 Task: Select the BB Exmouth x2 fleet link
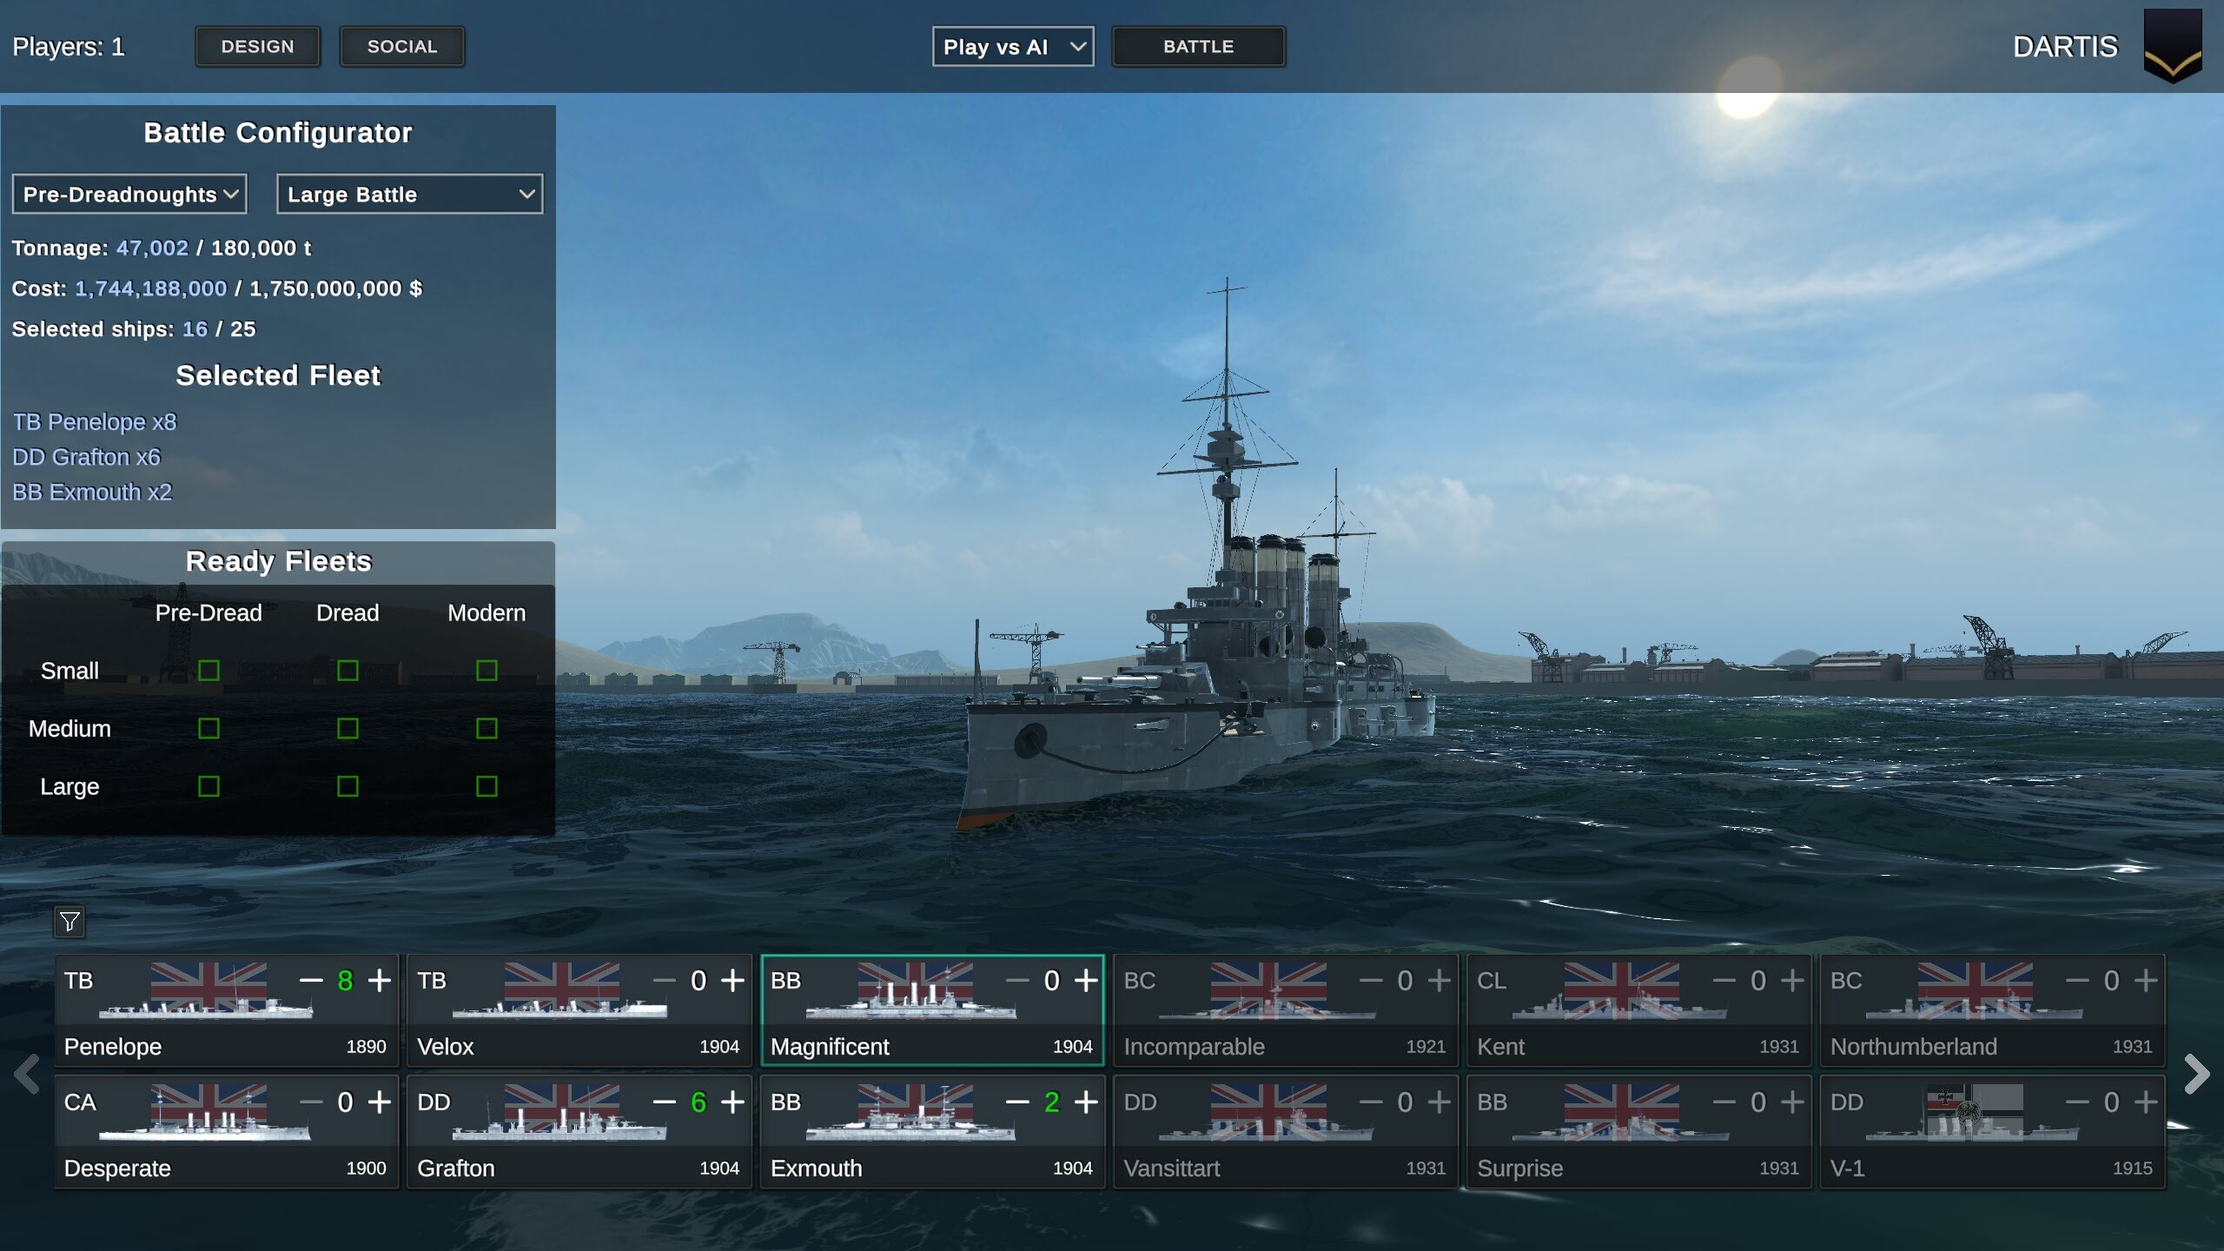click(92, 492)
